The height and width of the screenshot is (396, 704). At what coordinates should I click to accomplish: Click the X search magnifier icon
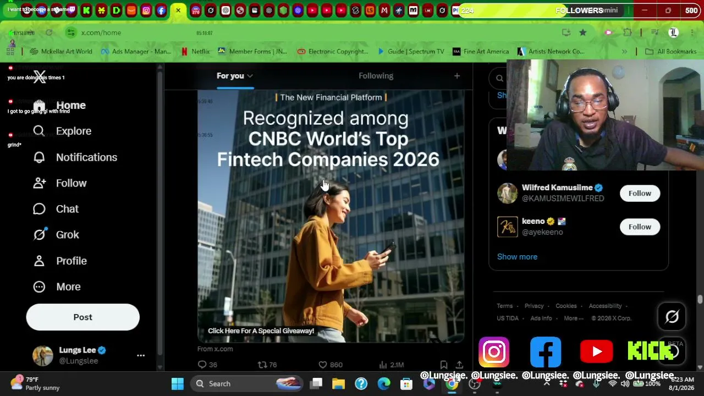click(x=499, y=78)
